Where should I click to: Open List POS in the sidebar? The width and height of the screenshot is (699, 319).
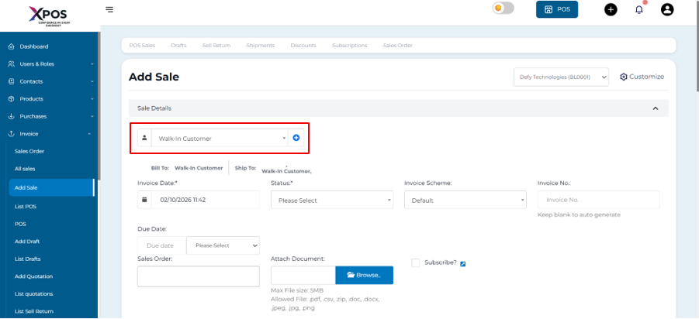coord(26,207)
